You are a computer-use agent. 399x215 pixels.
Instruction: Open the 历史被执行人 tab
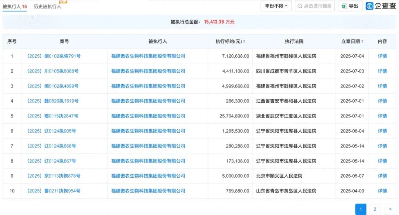47,6
